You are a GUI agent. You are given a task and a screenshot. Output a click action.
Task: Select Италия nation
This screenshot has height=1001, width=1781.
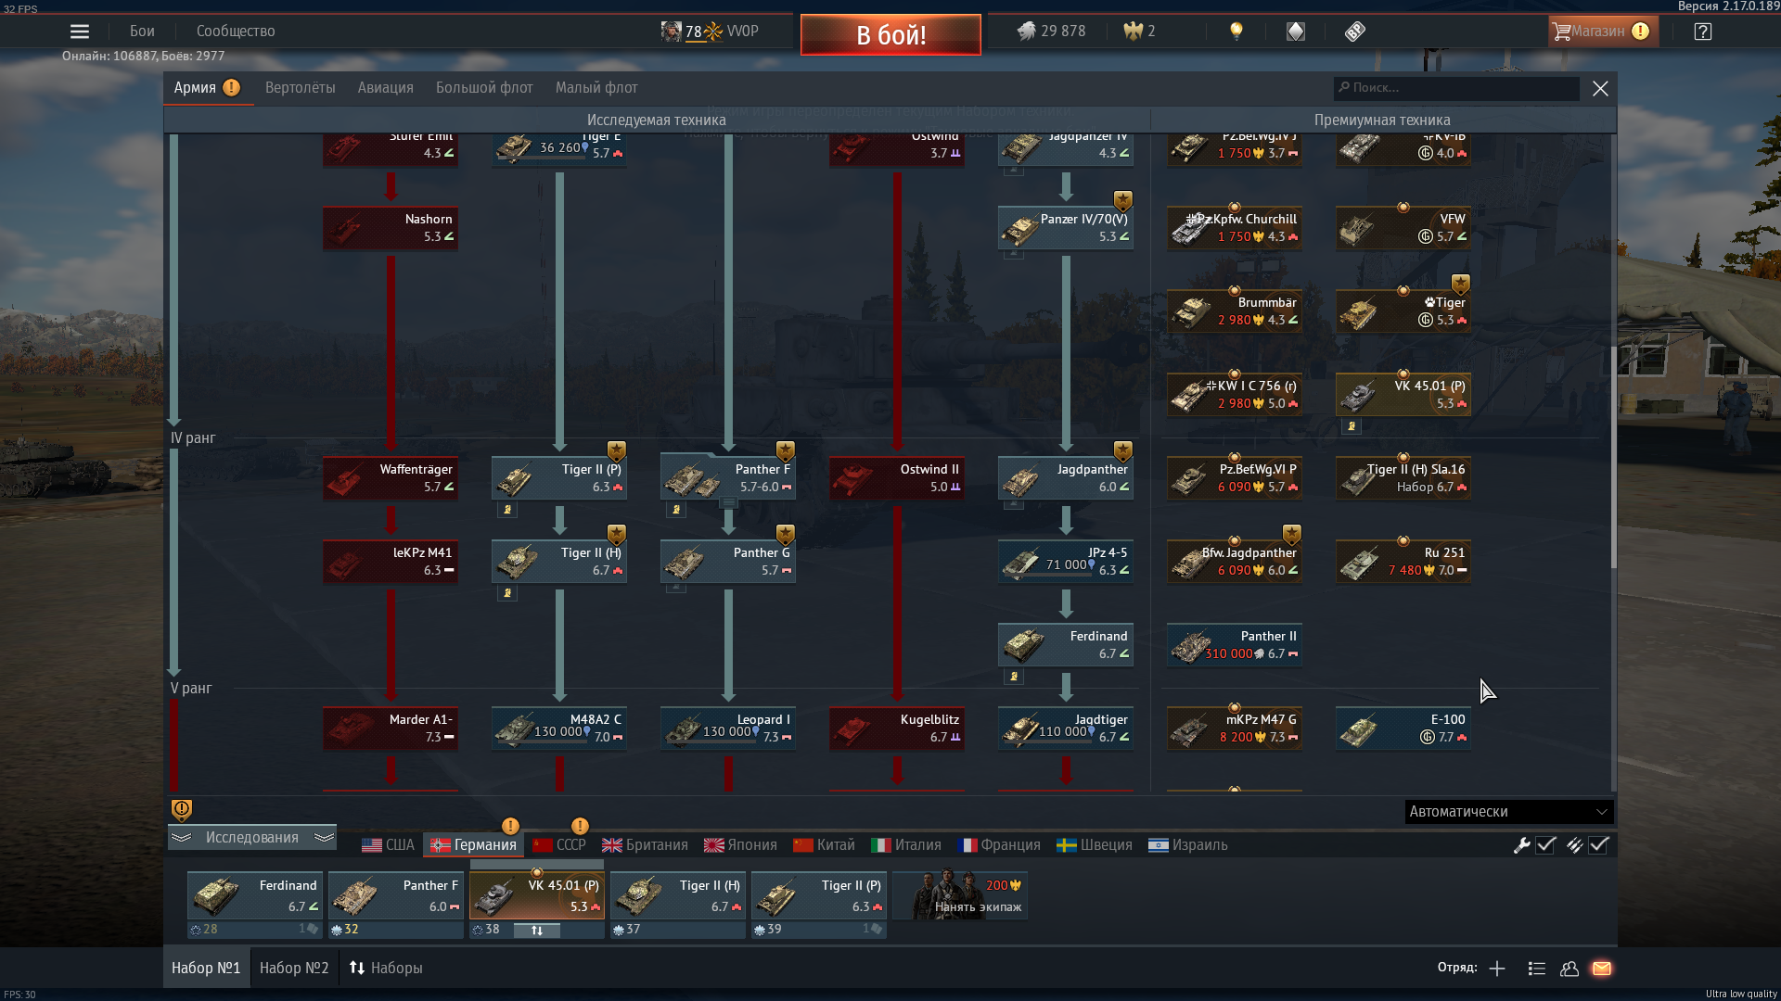[906, 845]
